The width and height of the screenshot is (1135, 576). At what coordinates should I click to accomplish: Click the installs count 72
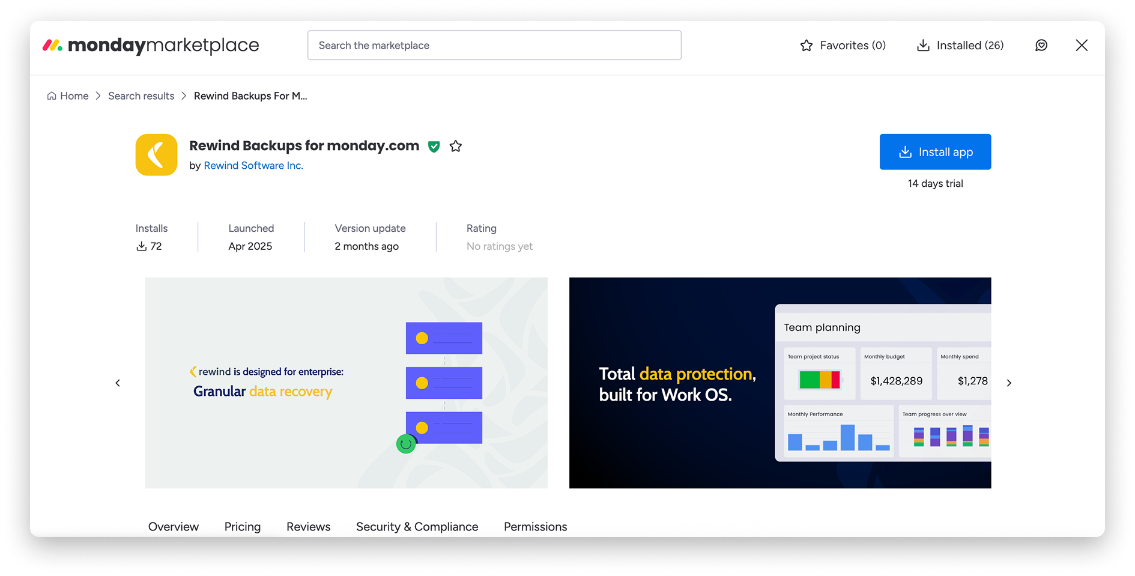click(x=150, y=246)
